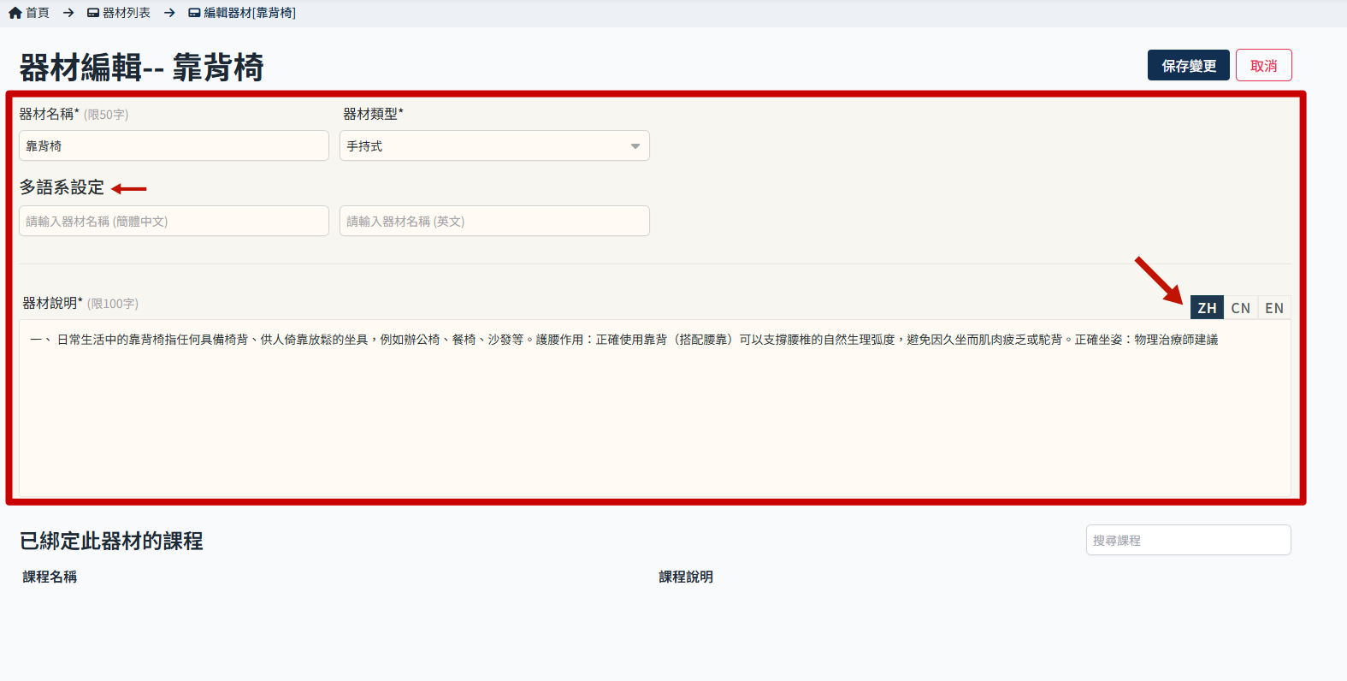The height and width of the screenshot is (681, 1347).
Task: Open the 首頁 breadcrumb link
Action: (38, 13)
